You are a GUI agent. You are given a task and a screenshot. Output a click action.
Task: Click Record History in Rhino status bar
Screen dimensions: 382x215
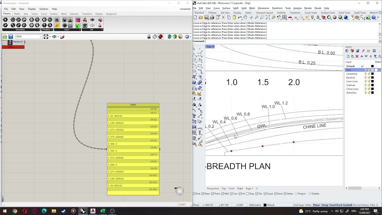coord(361,205)
